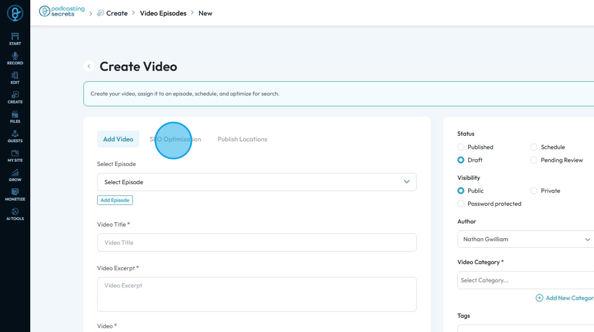Click the round logo atop the sidebar

[15, 13]
